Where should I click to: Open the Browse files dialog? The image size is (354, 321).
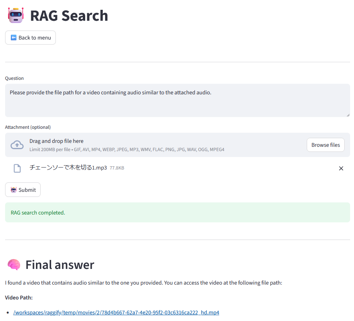[x=325, y=145]
